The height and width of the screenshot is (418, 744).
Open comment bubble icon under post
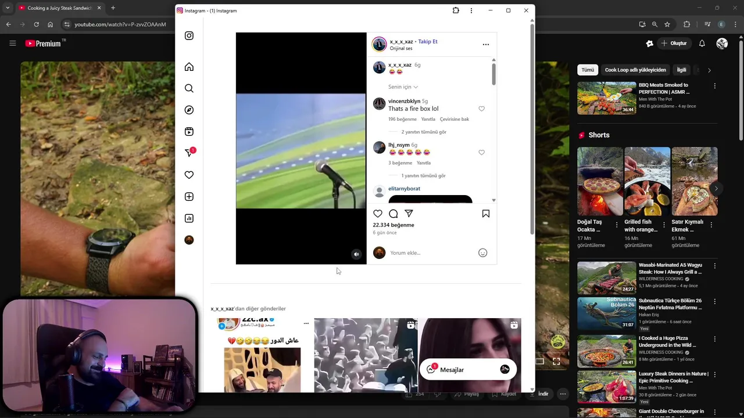tap(394, 214)
